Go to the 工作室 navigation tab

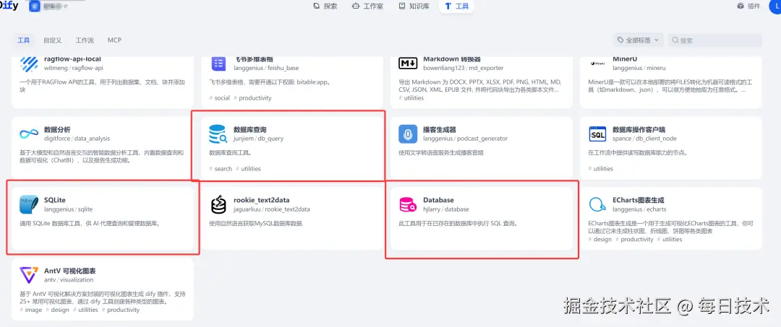[367, 6]
